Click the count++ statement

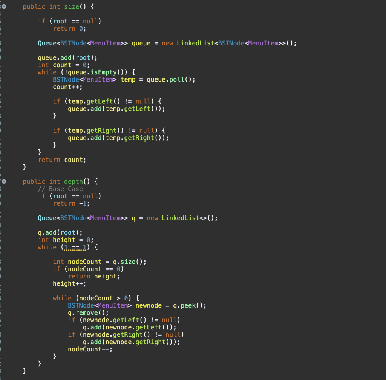62,87
